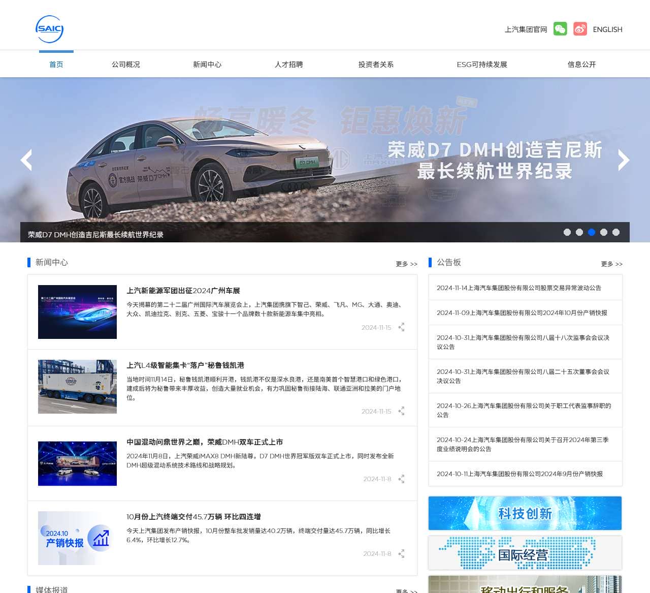Open 首页 navigation tab
The image size is (650, 593).
(x=56, y=65)
